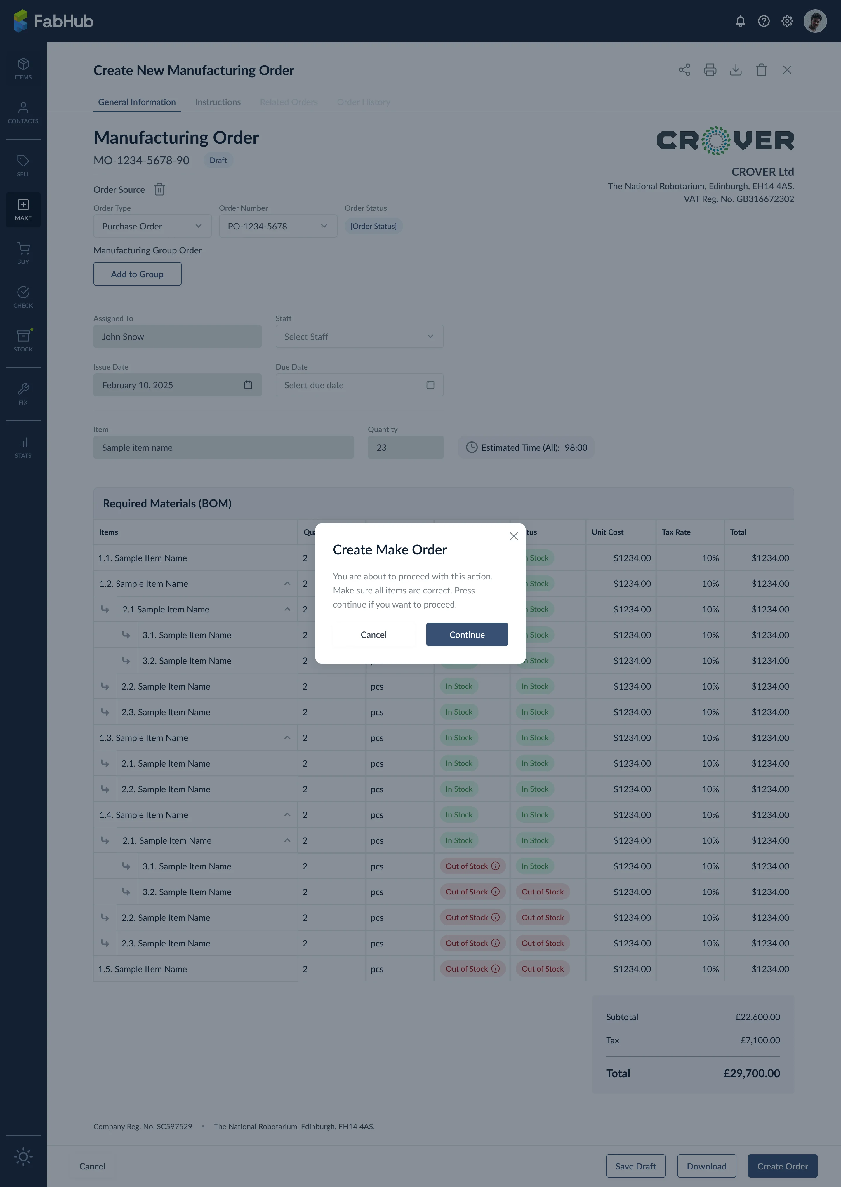
Task: Switch to Instructions tab
Action: [x=218, y=102]
